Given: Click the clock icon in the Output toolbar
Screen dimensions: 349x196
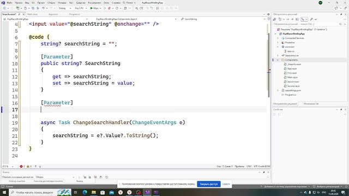Looking at the screenshot, I should pos(107,177).
